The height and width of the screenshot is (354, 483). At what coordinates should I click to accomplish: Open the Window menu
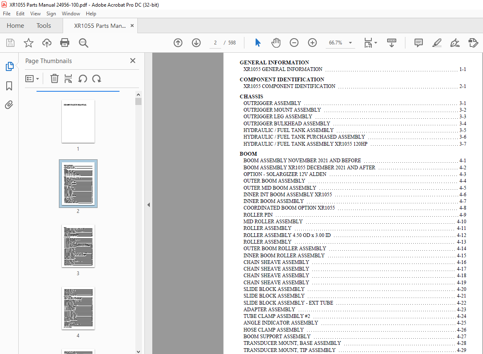click(x=71, y=14)
